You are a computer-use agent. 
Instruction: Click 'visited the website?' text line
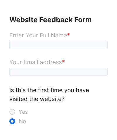37,99
